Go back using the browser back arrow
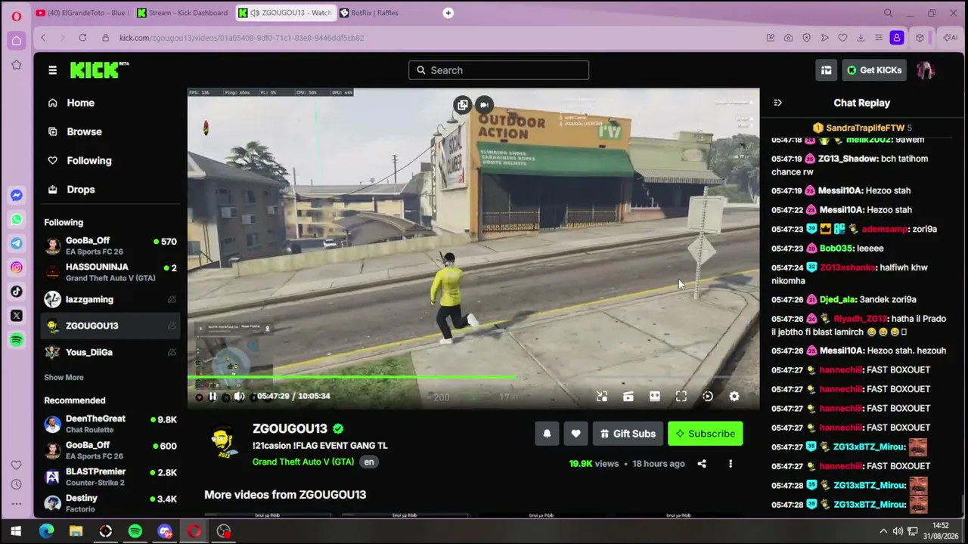968x544 pixels. pyautogui.click(x=43, y=38)
